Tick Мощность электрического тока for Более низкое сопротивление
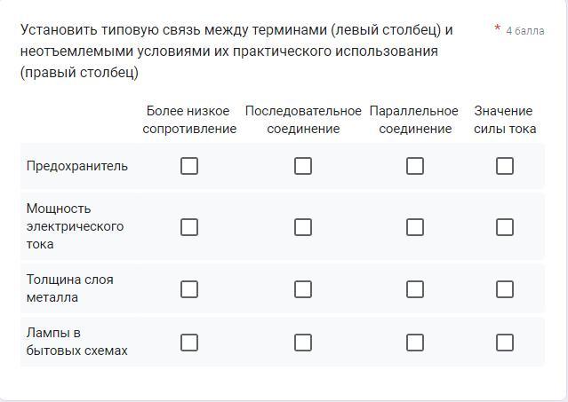Screen dimensions: 568x402 [x=189, y=227]
